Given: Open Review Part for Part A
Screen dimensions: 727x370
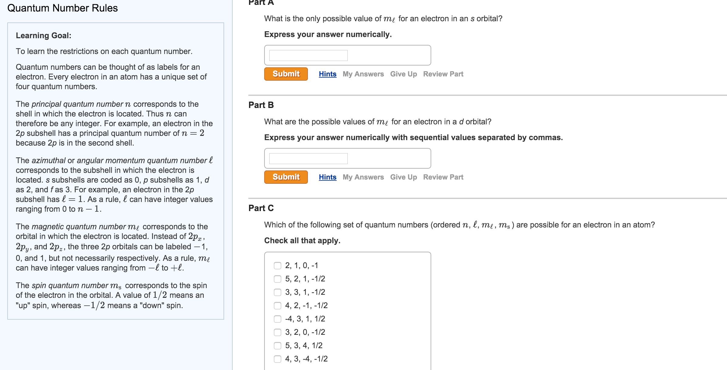Looking at the screenshot, I should (x=443, y=74).
